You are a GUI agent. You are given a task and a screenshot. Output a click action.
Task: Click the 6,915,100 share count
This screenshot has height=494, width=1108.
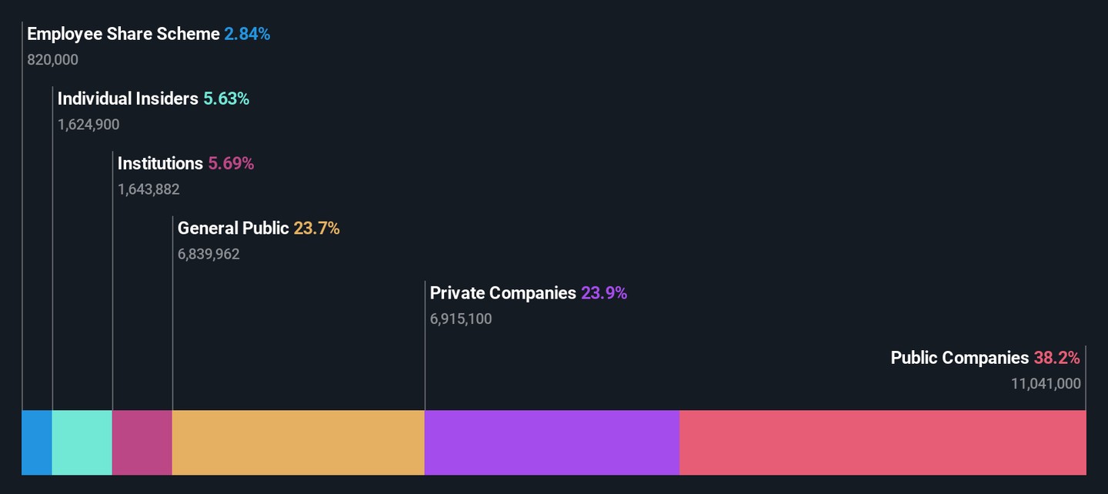coord(461,319)
